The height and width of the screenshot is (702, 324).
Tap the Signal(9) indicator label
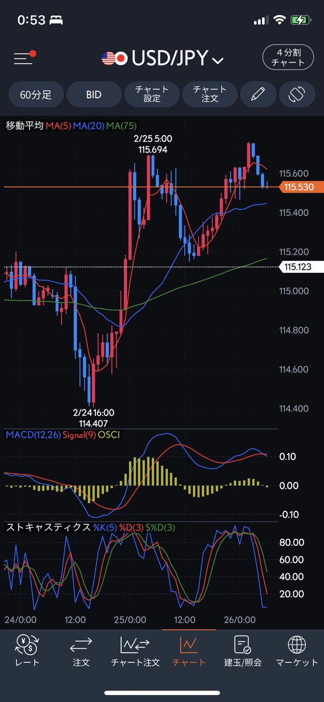coord(81,435)
